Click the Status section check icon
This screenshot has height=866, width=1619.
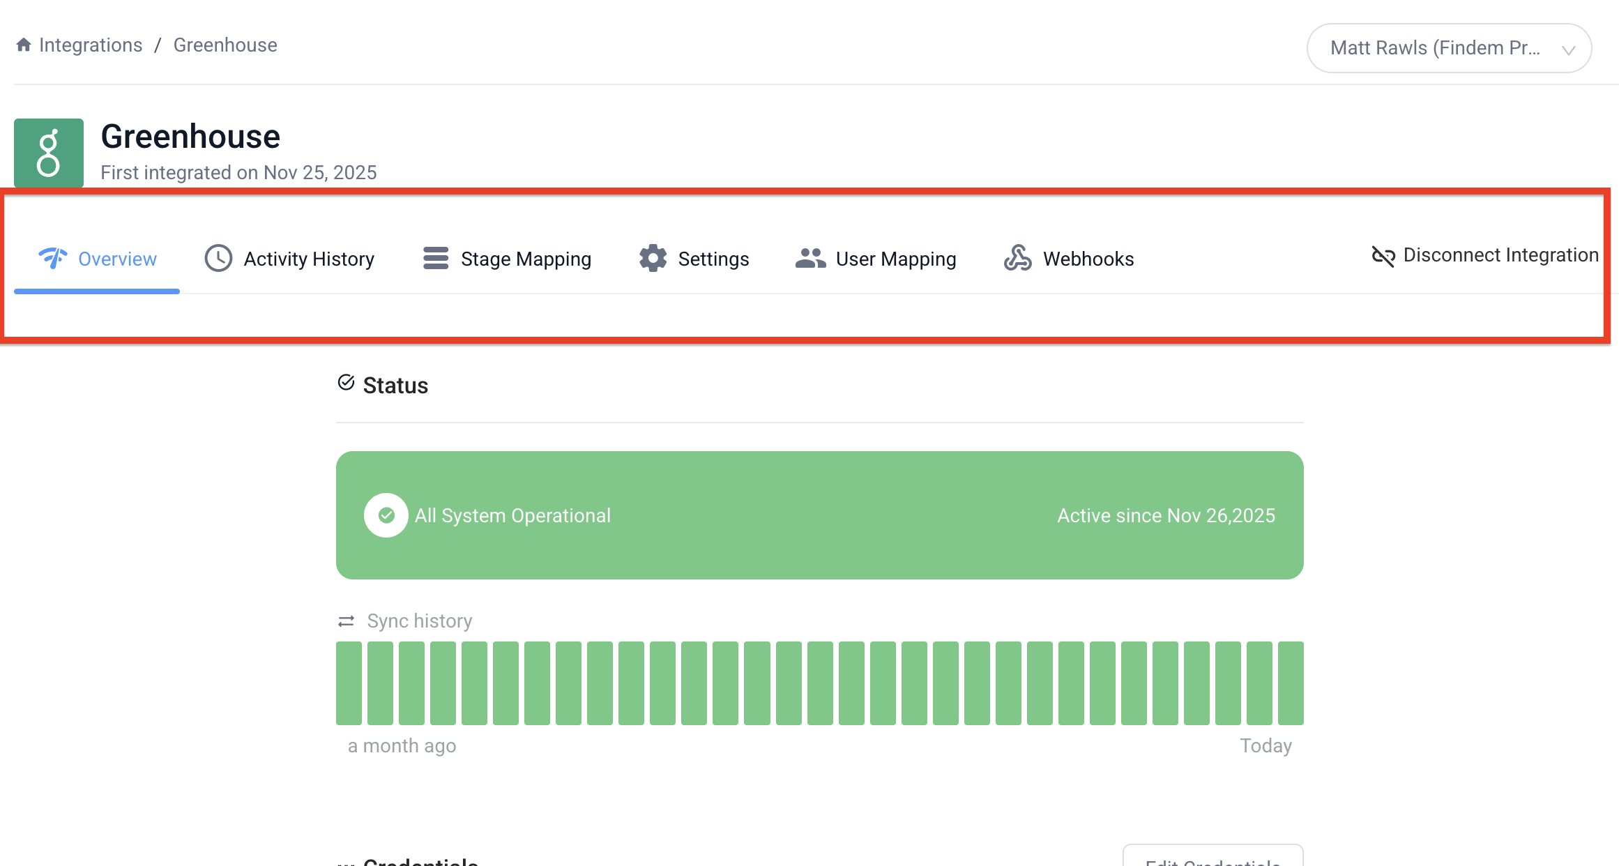pyautogui.click(x=346, y=382)
